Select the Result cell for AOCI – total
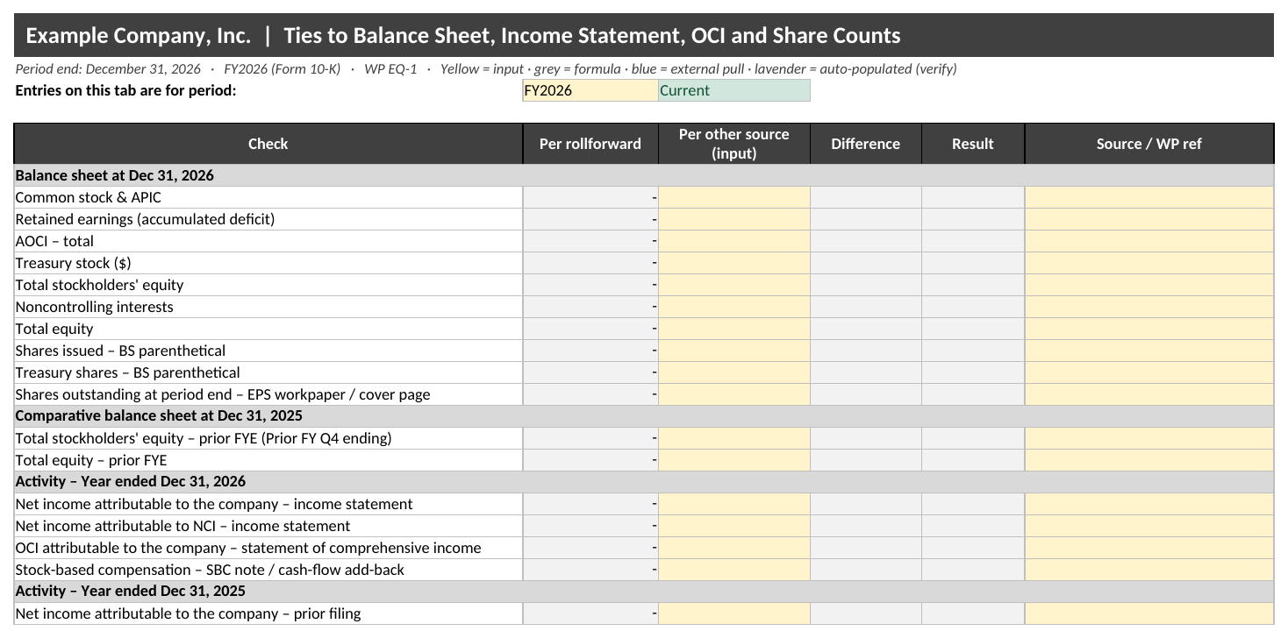Viewport: 1288px width, 638px height. click(x=973, y=241)
